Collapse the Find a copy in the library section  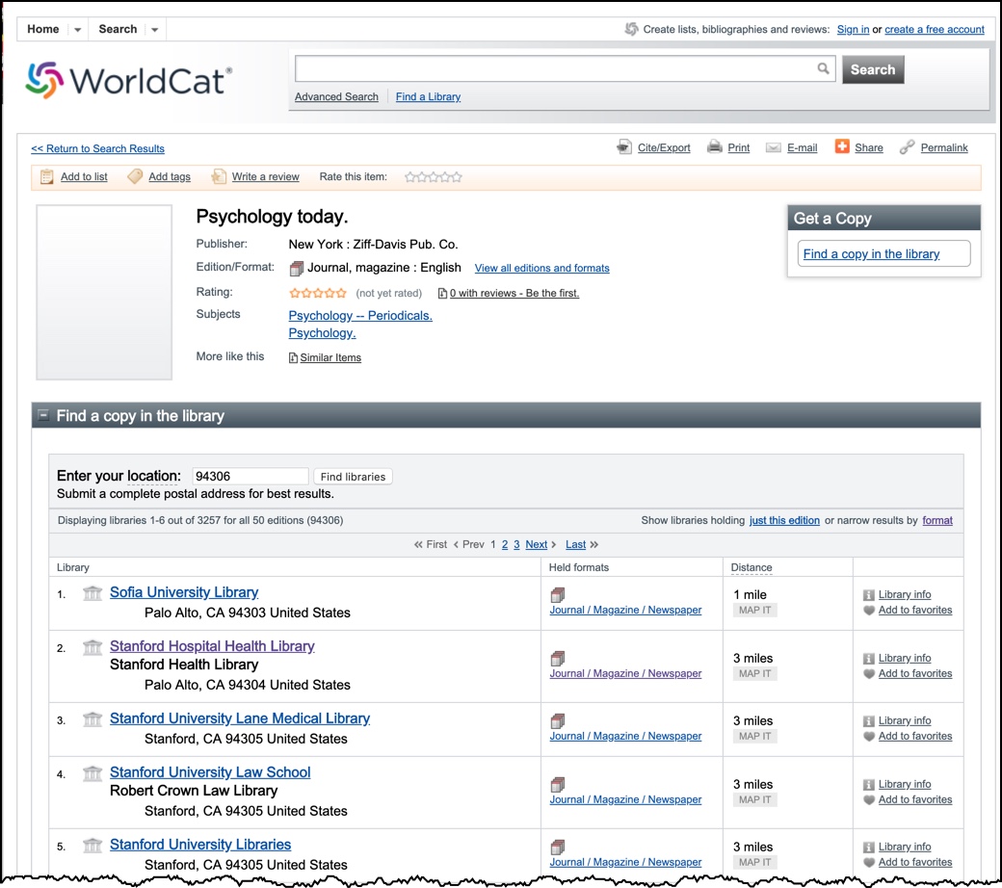tap(43, 415)
